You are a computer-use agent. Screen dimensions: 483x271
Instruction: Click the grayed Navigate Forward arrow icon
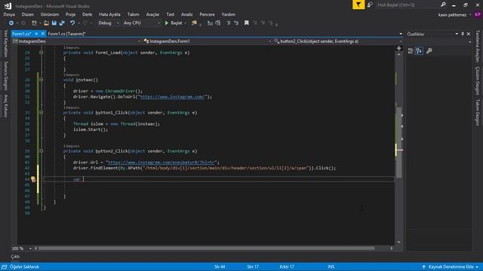point(23,23)
